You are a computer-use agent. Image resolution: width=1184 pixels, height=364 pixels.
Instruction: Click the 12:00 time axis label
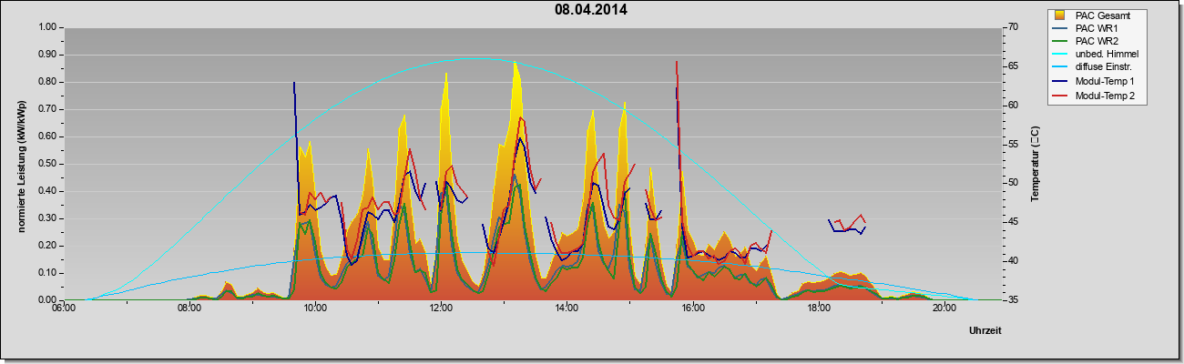[441, 307]
